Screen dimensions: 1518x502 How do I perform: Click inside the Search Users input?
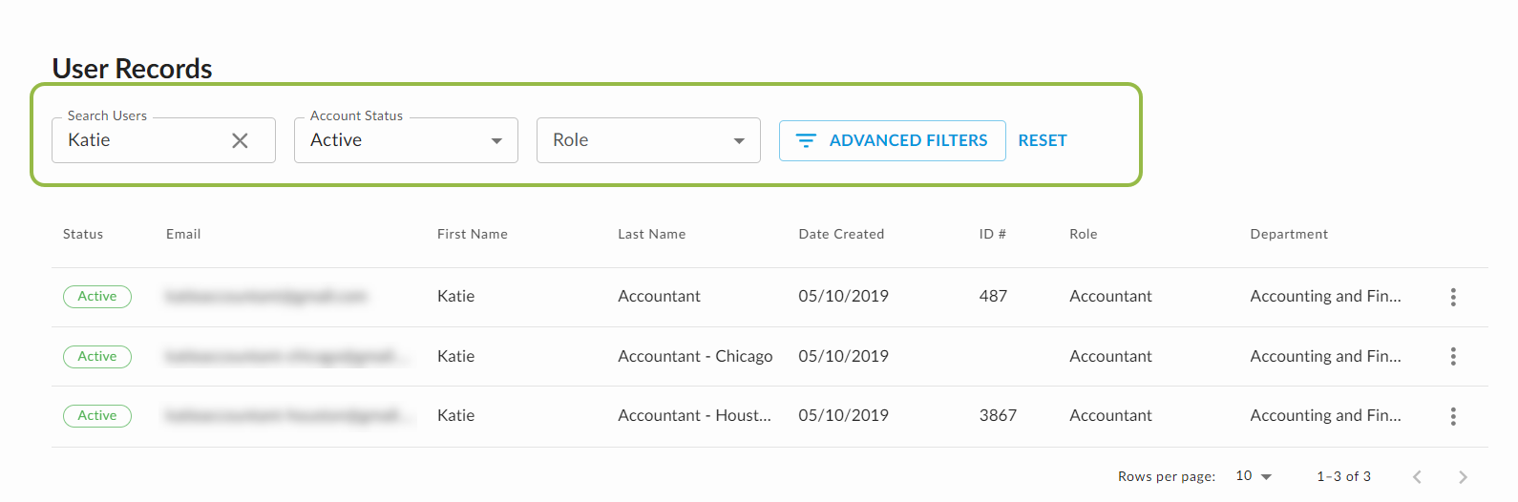143,140
